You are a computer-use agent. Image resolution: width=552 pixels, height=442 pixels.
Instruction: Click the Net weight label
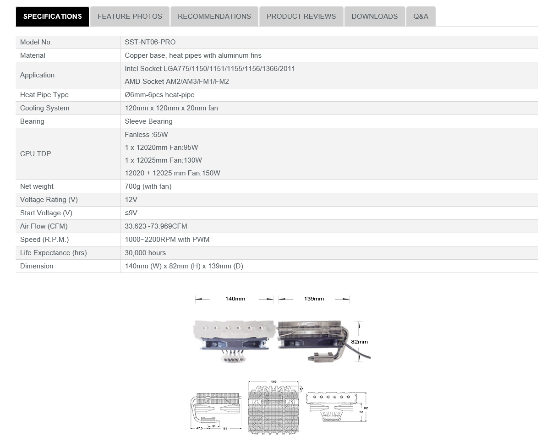tap(37, 186)
